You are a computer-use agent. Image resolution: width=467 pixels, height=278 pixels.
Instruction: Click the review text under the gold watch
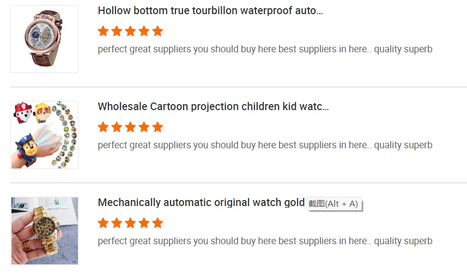265,241
